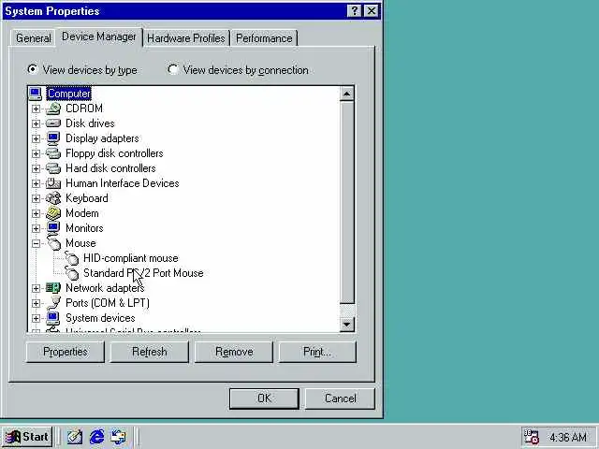Image resolution: width=599 pixels, height=449 pixels.
Task: Expand the Display adapters branch
Action: click(36, 138)
